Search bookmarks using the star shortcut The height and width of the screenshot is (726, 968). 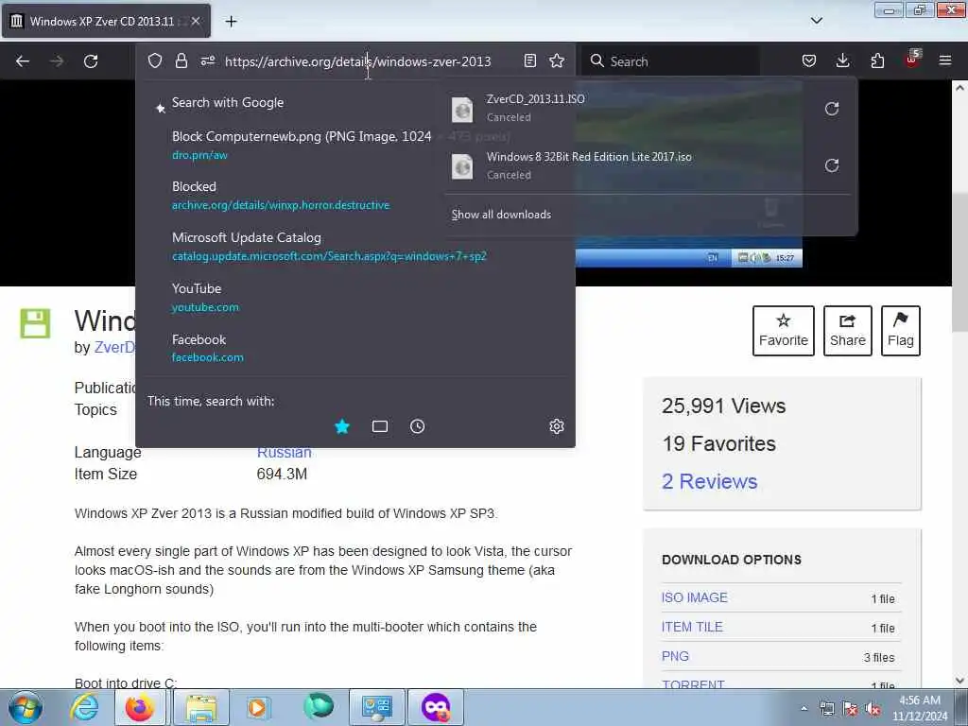tap(342, 426)
